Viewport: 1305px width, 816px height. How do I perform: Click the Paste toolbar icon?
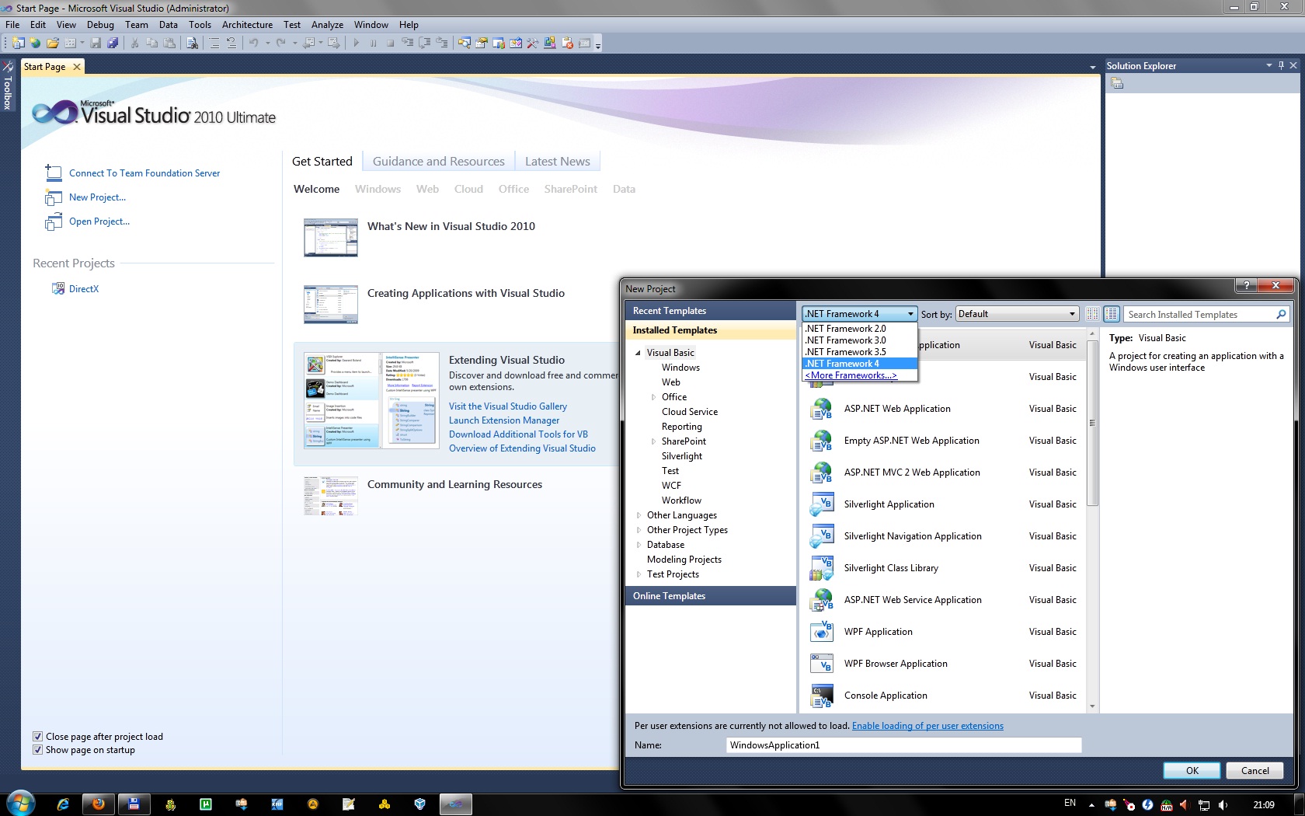[x=169, y=43]
